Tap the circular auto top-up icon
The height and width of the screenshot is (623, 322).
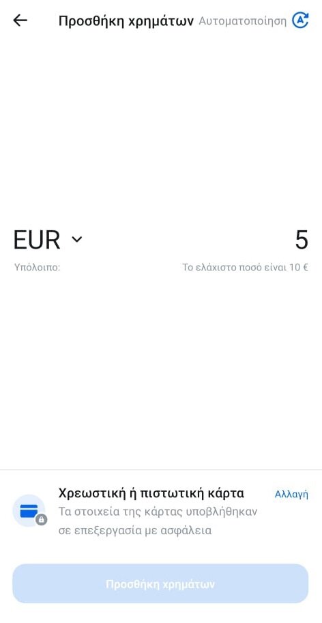tap(300, 20)
